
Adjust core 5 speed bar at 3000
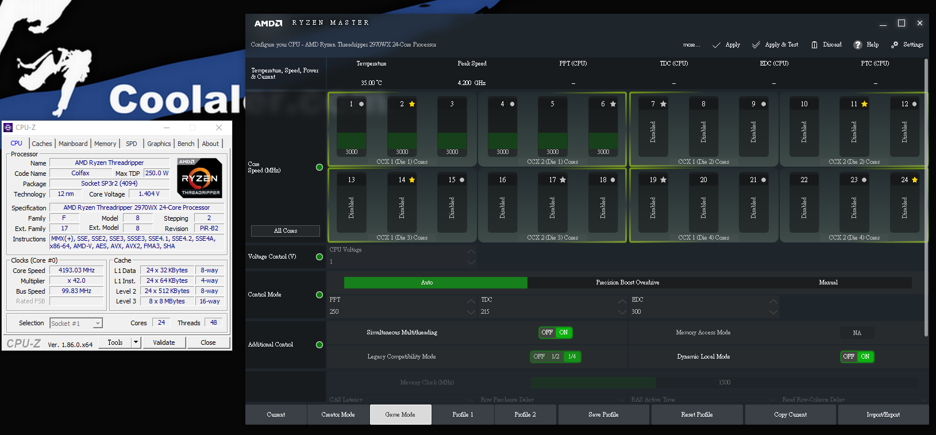point(553,141)
